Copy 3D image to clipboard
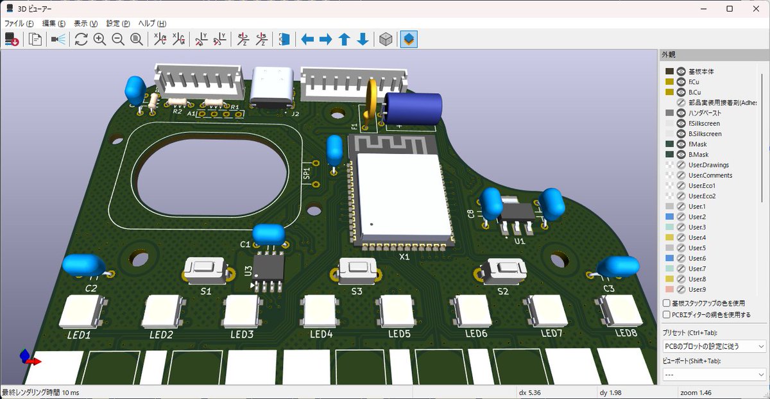 tap(36, 39)
